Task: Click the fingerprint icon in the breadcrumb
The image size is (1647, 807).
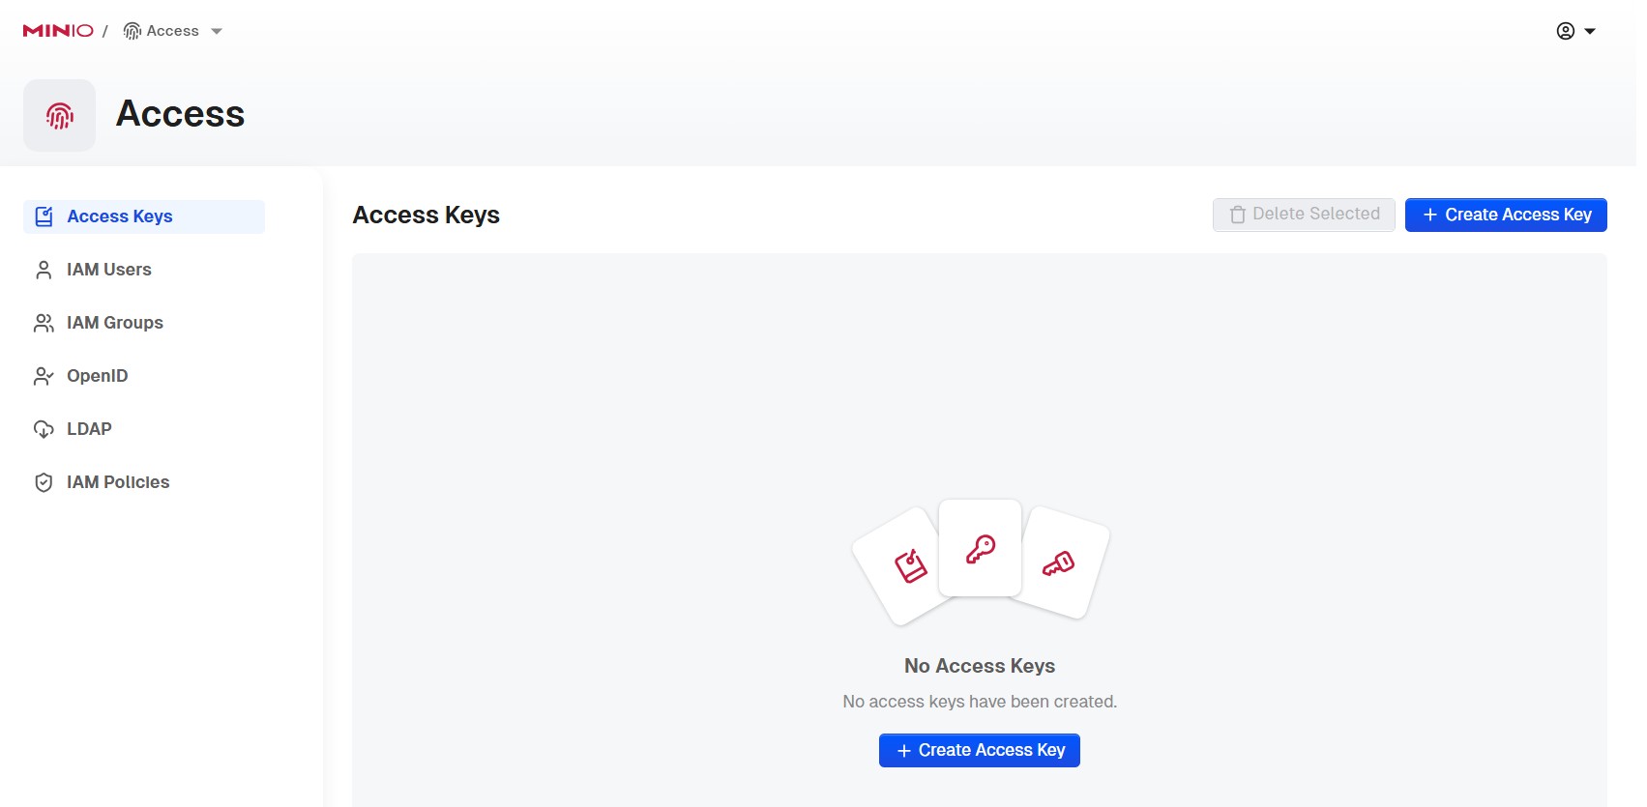Action: click(x=132, y=31)
